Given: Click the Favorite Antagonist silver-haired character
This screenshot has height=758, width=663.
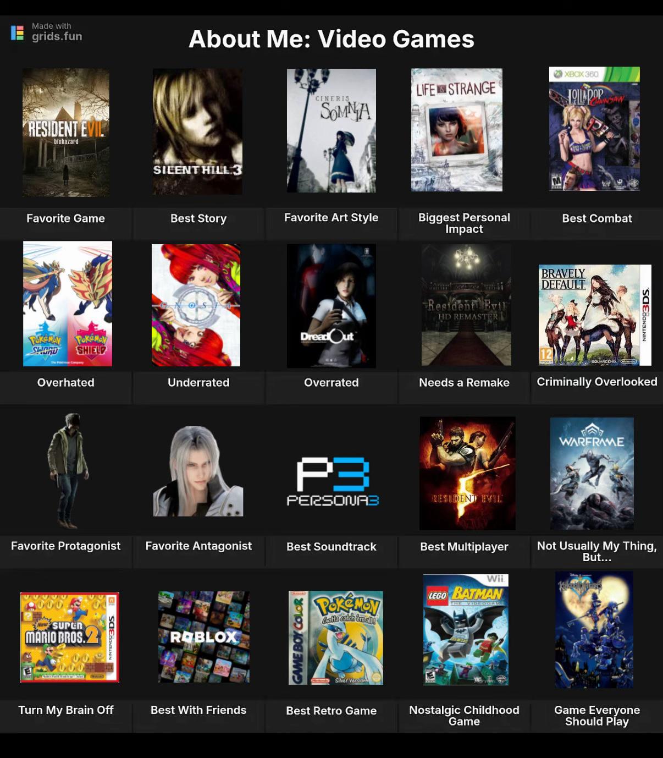Looking at the screenshot, I should (x=198, y=471).
